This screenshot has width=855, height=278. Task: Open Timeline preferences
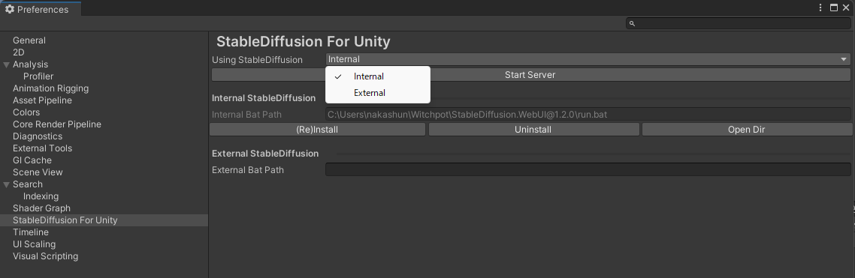point(31,232)
